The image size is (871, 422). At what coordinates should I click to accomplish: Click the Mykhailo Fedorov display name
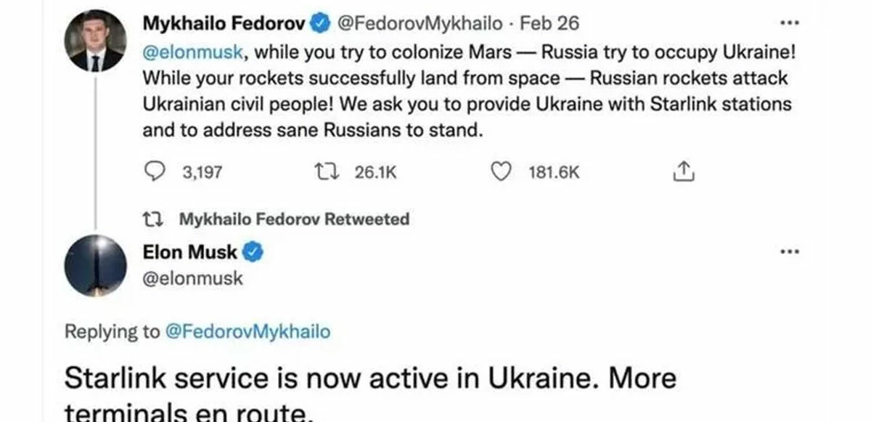(x=225, y=23)
